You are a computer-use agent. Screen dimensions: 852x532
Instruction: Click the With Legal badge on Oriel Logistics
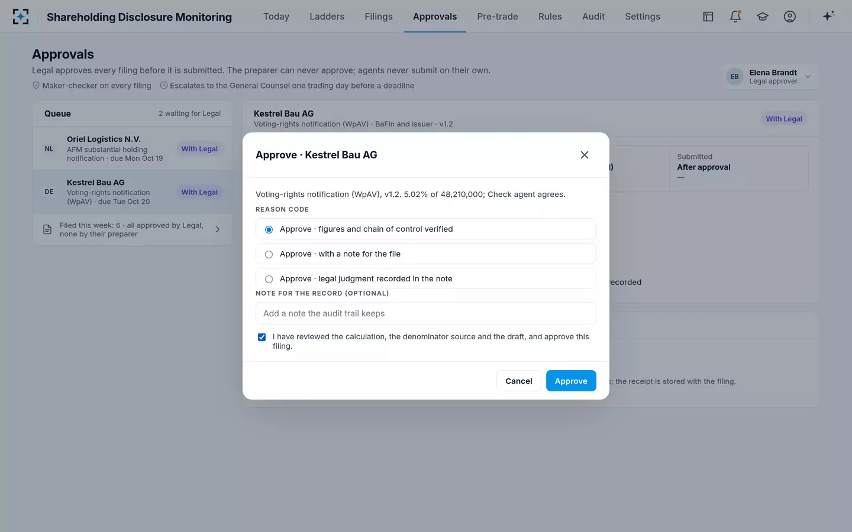(x=199, y=149)
